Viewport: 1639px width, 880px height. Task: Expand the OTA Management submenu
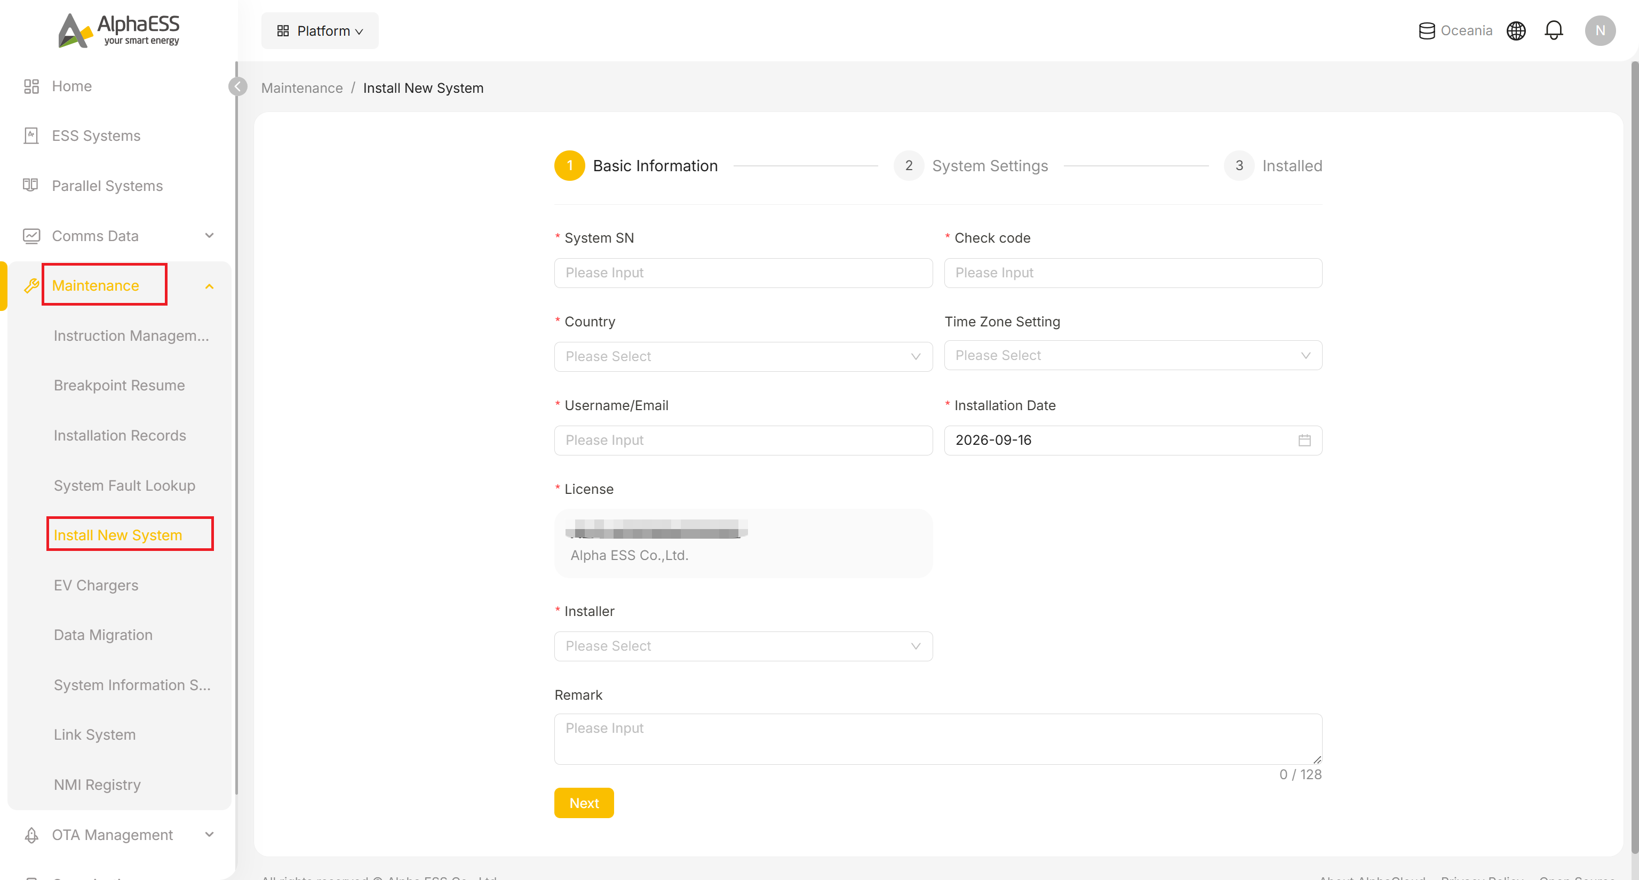209,835
